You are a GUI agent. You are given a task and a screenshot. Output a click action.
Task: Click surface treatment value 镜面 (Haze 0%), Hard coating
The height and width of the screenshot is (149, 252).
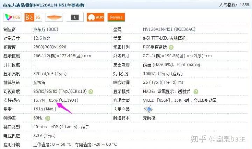coord(171,65)
